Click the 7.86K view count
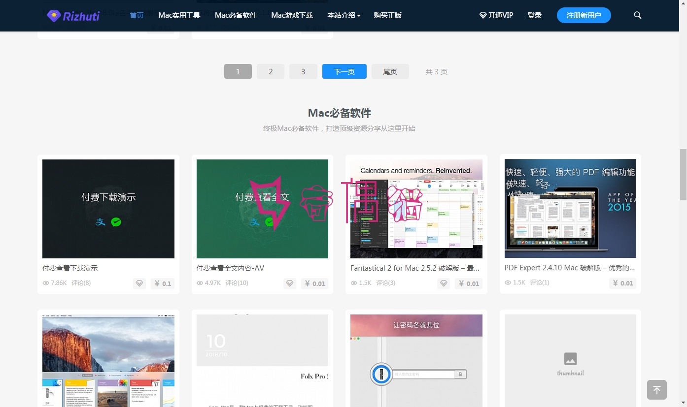This screenshot has height=407, width=687. [59, 283]
